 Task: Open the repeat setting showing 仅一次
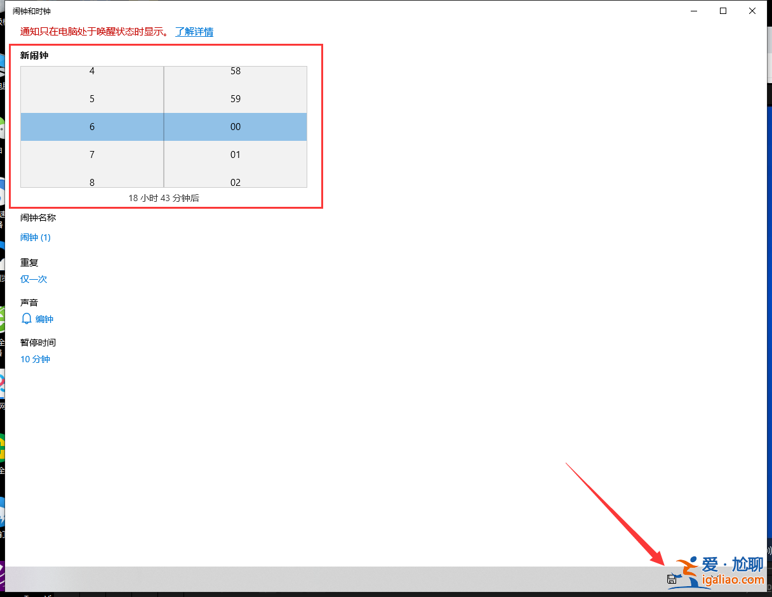coord(33,279)
